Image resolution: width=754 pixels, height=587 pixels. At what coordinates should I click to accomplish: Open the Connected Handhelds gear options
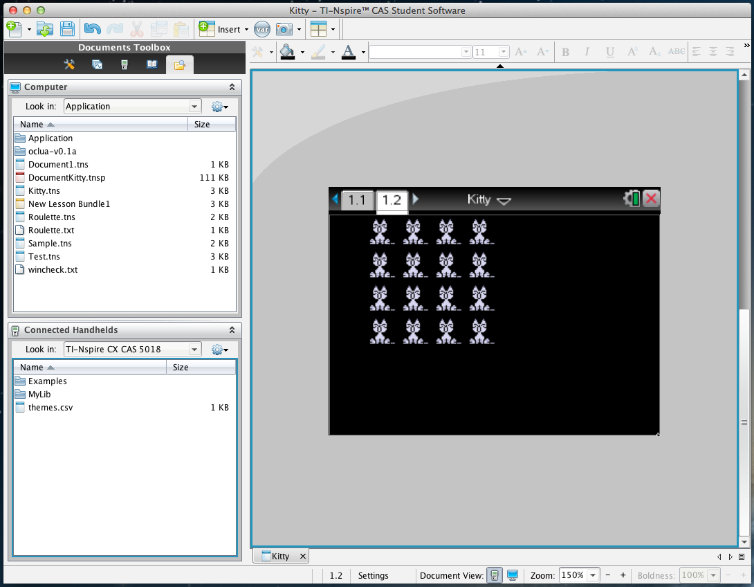pyautogui.click(x=220, y=350)
